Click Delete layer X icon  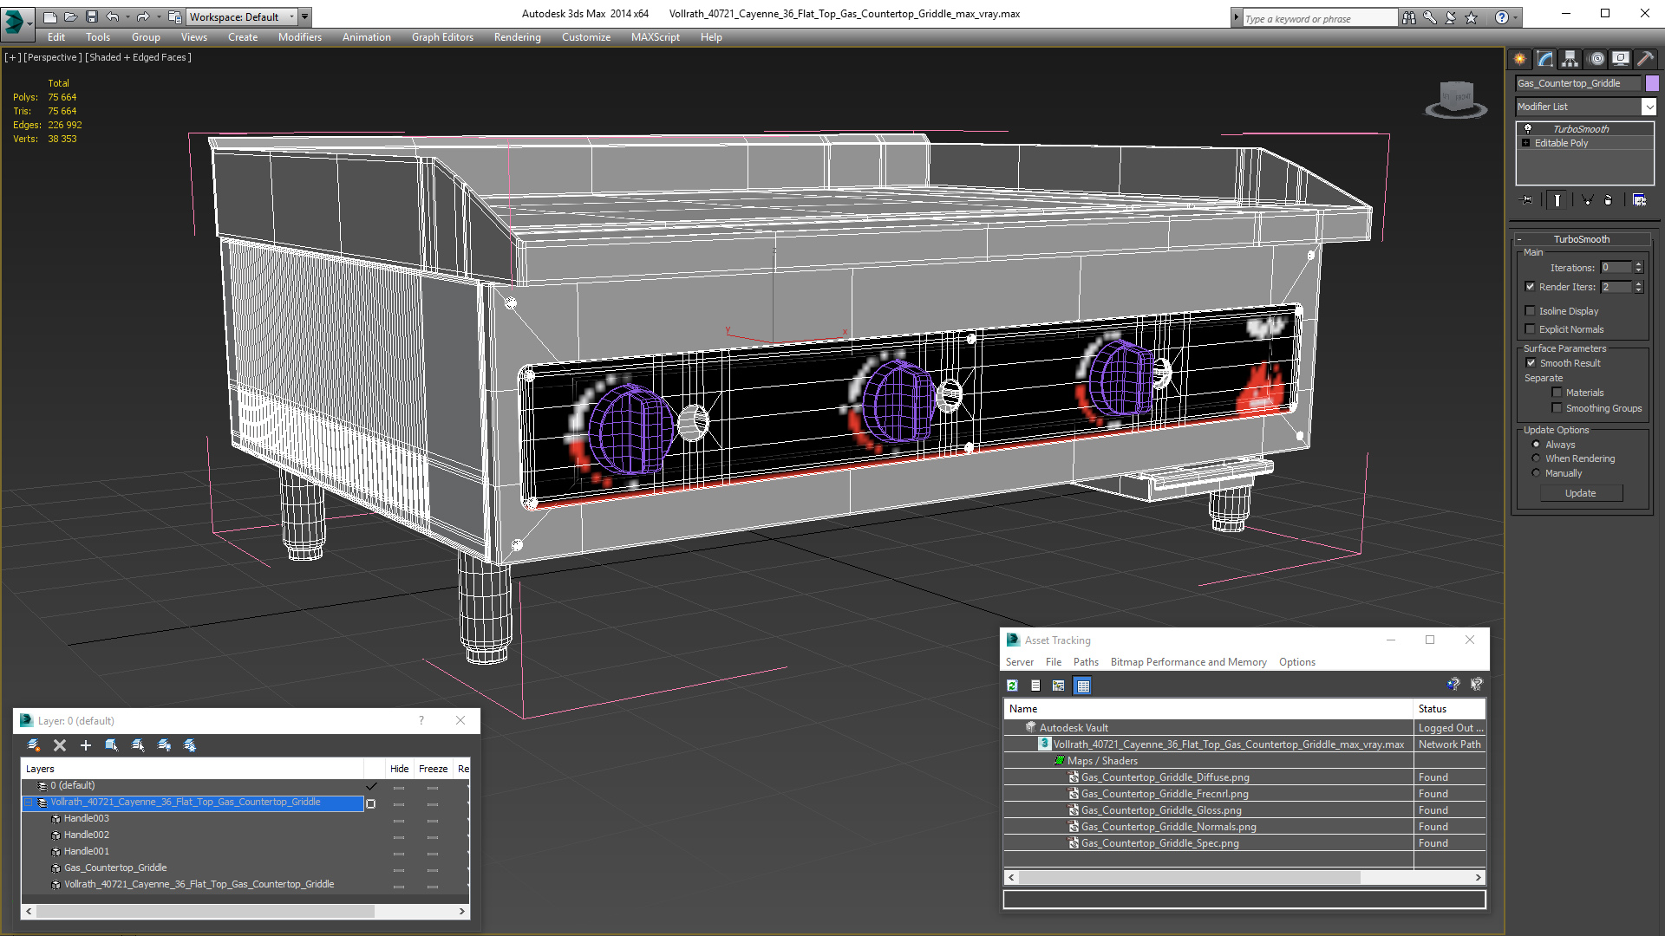[x=60, y=745]
